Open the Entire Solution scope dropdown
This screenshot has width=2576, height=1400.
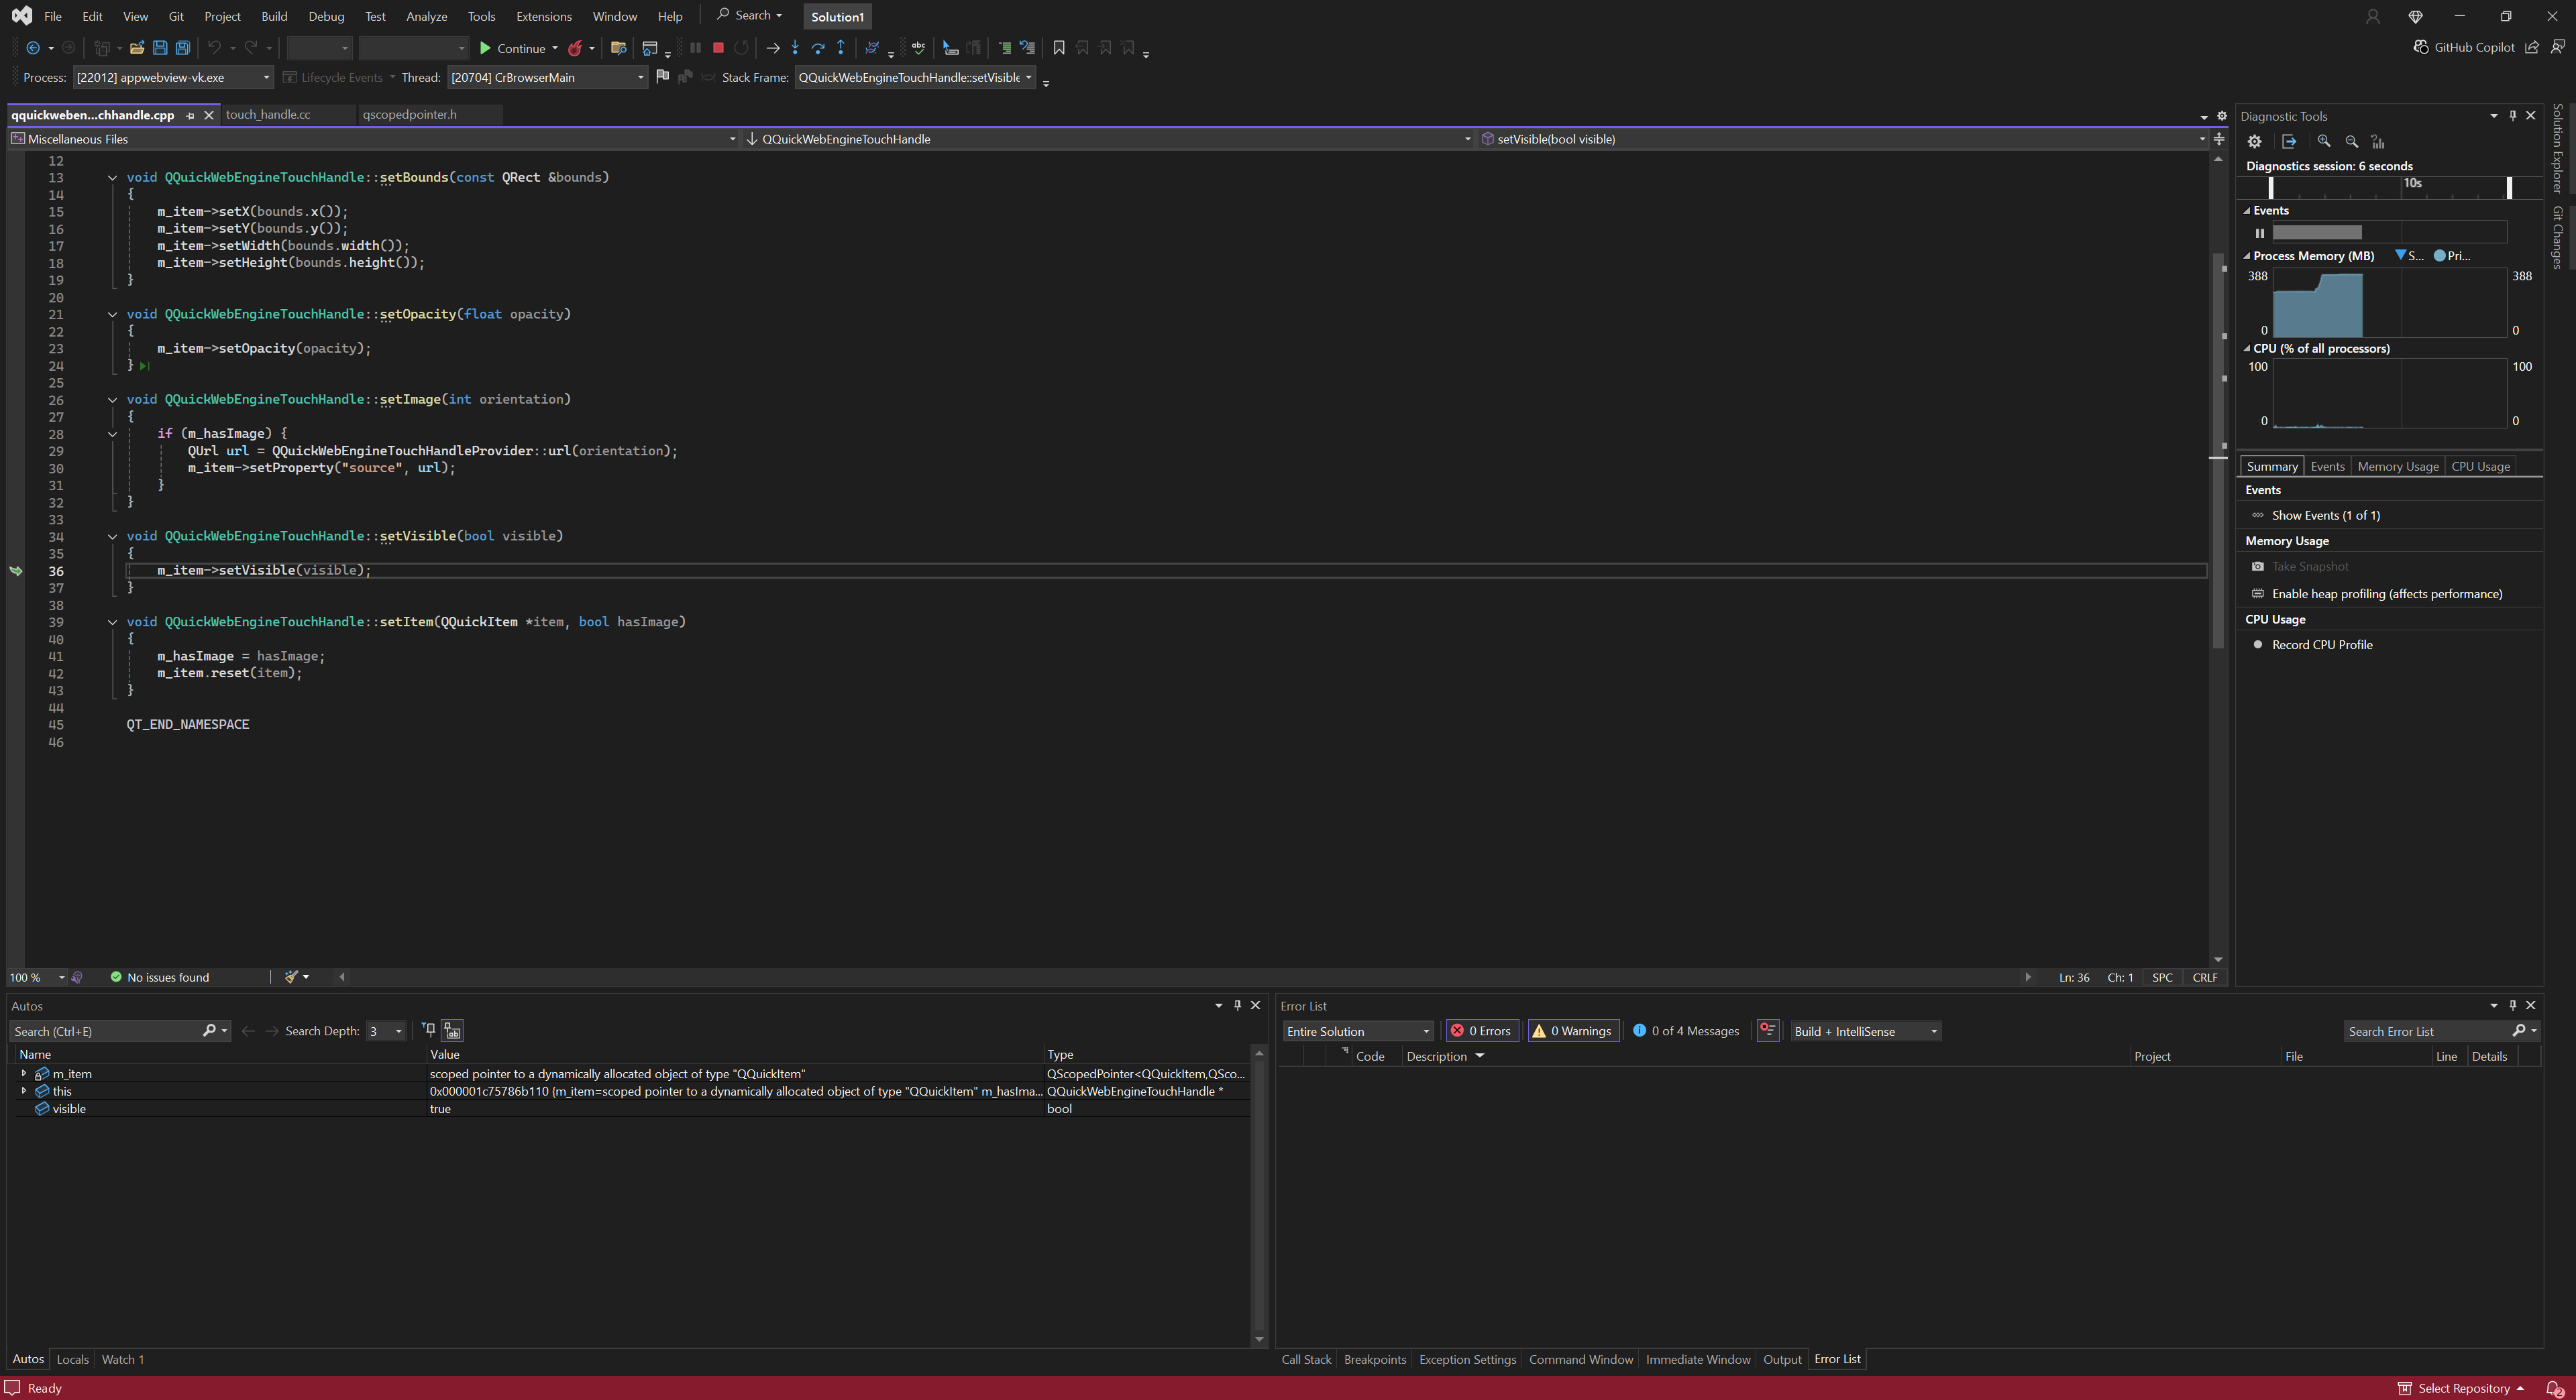click(x=1357, y=1031)
